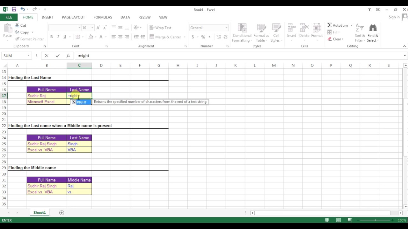
Task: Click the Cell Styles icon
Action: point(276,28)
